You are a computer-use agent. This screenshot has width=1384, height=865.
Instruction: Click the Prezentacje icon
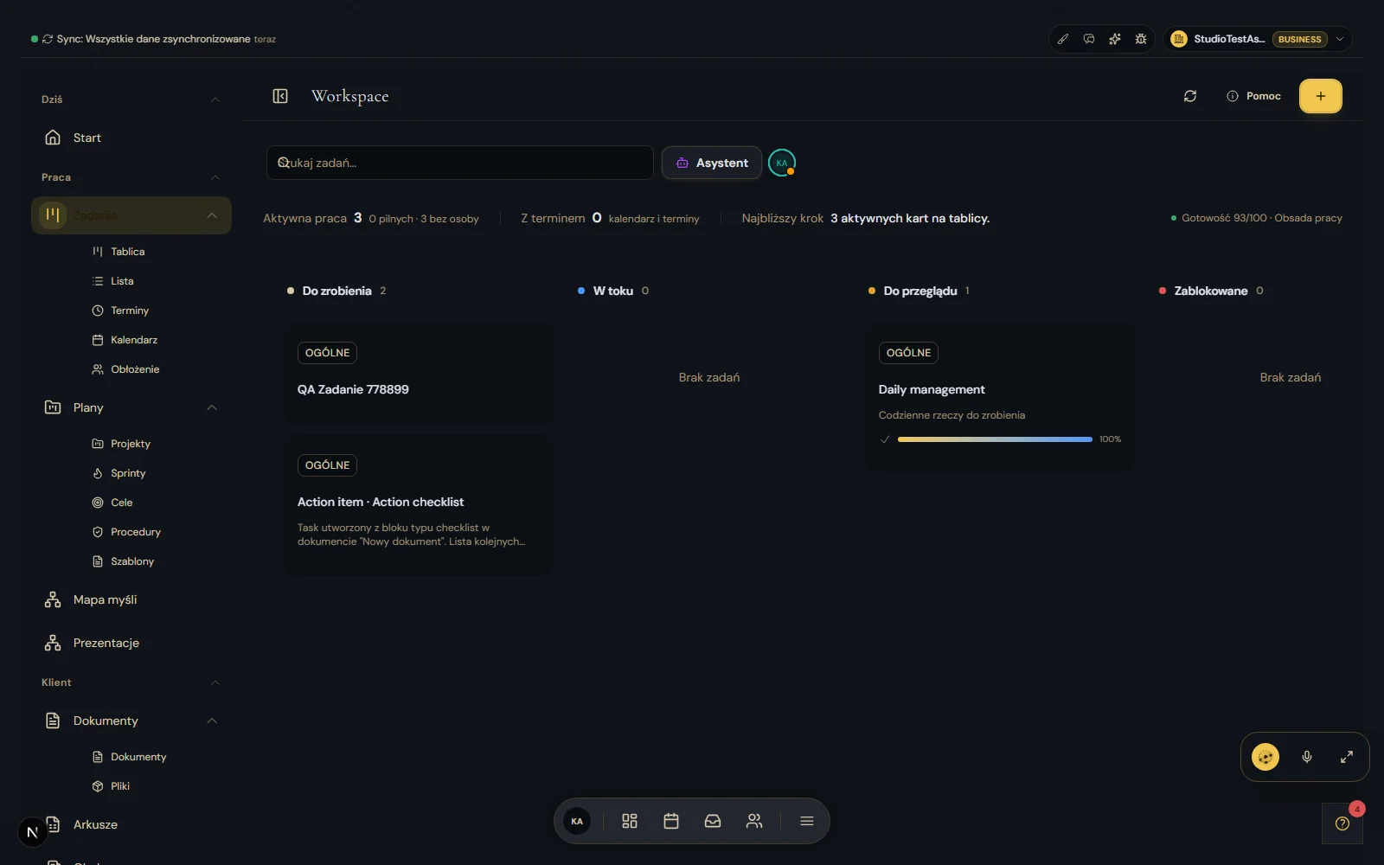(x=53, y=643)
